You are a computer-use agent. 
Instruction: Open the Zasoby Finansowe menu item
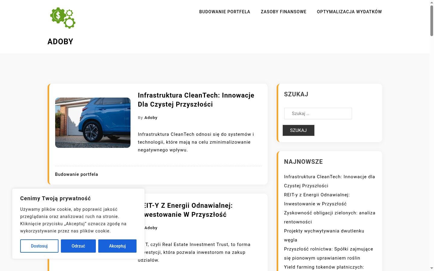(x=283, y=12)
